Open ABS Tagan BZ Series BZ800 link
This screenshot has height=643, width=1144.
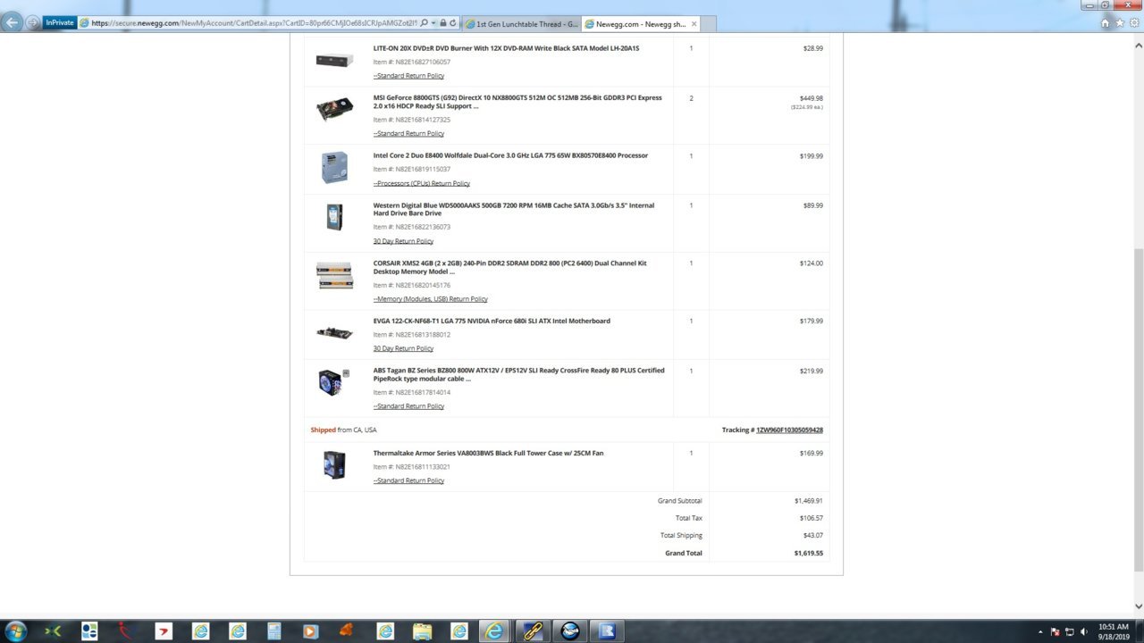pos(518,374)
